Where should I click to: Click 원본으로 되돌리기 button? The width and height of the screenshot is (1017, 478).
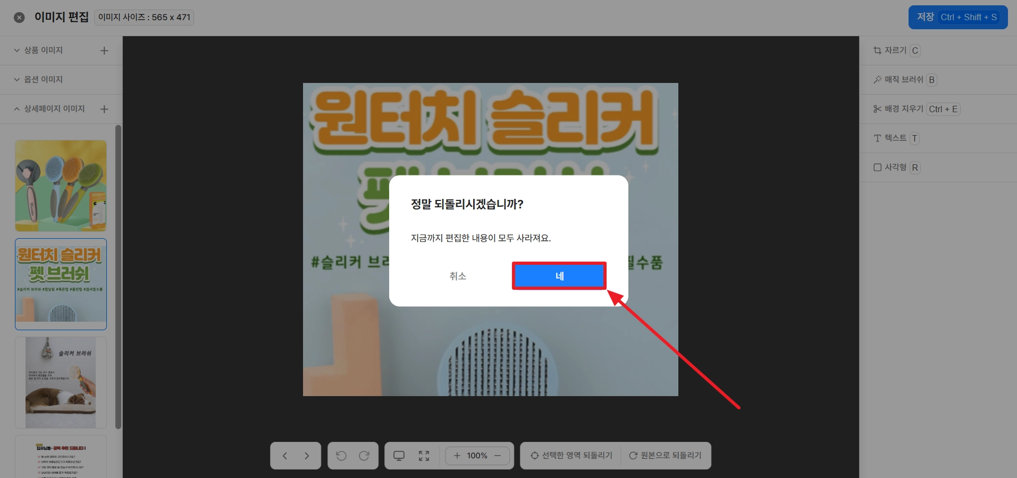666,456
